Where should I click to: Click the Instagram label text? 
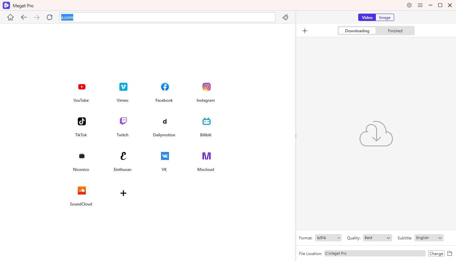click(206, 100)
